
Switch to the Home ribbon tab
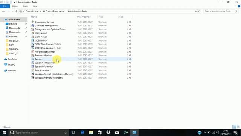[15, 6]
